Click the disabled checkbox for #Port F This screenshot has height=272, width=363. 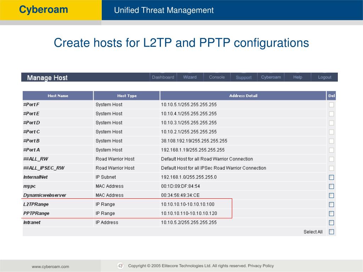tap(331, 105)
